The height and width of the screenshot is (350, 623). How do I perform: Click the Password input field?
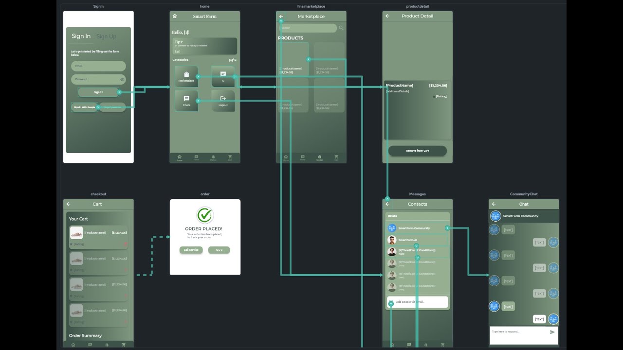point(98,79)
